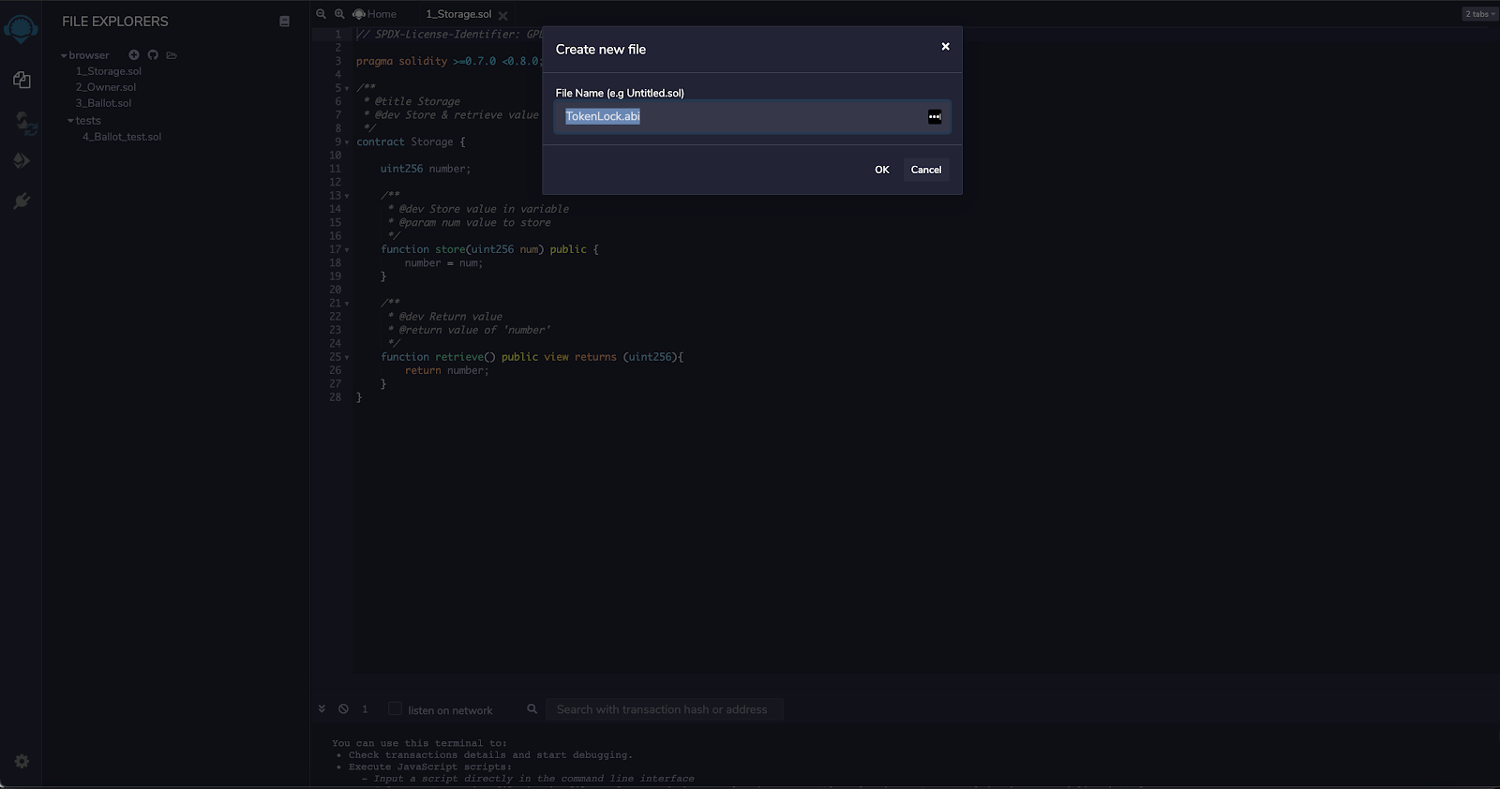Fold the comment block at line 21
This screenshot has width=1500, height=789.
click(x=347, y=304)
